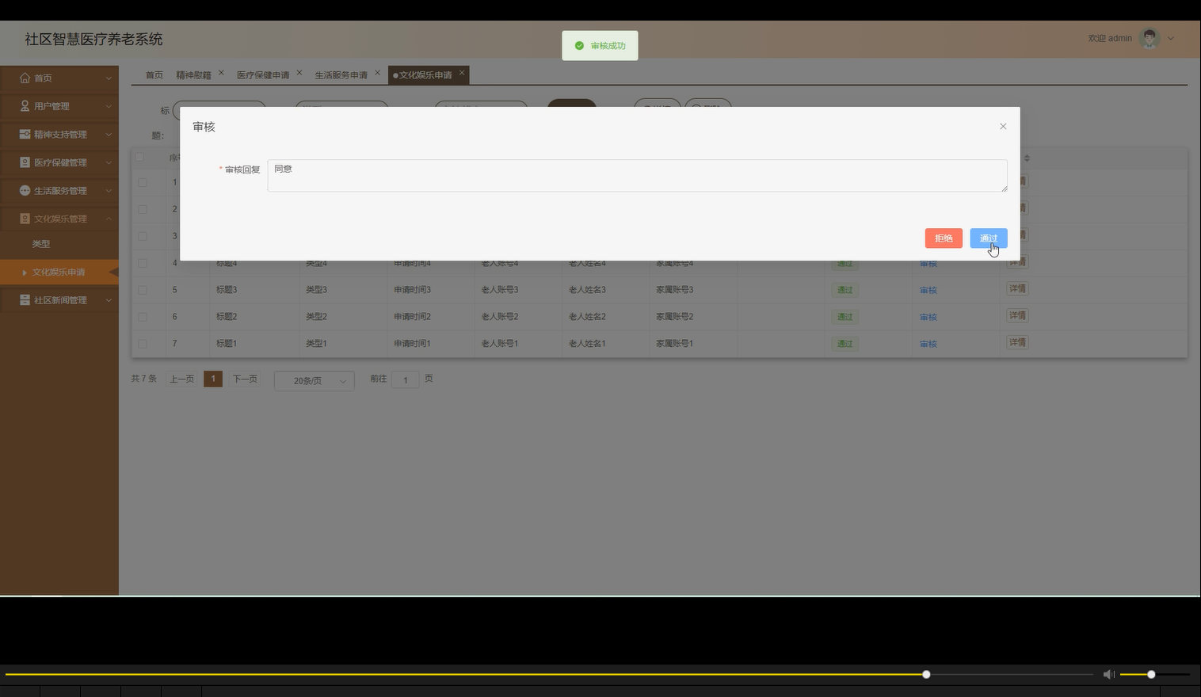Open the 20条/页 page size dropdown
Image resolution: width=1201 pixels, height=697 pixels.
coord(315,381)
